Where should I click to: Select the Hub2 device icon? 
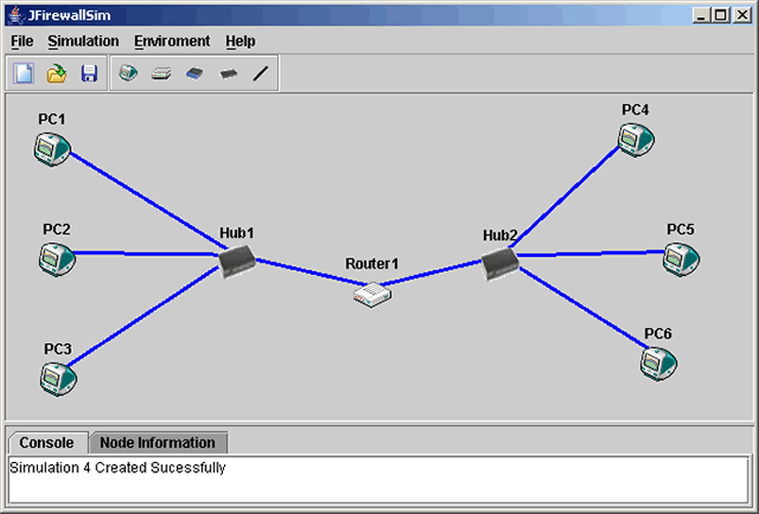[499, 264]
